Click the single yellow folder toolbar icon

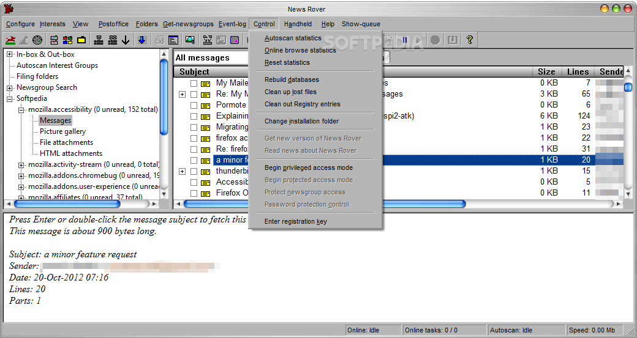[x=81, y=40]
